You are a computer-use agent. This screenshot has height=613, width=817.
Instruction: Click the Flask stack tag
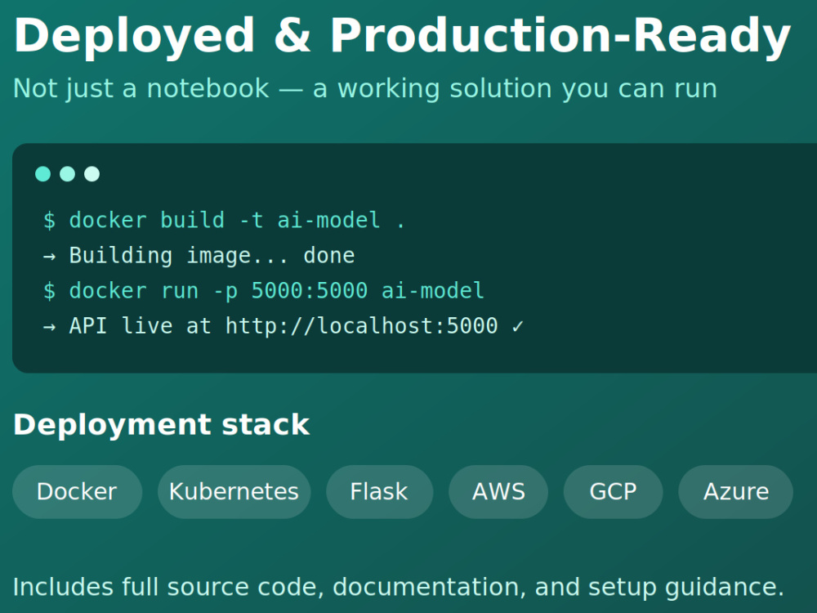[379, 491]
